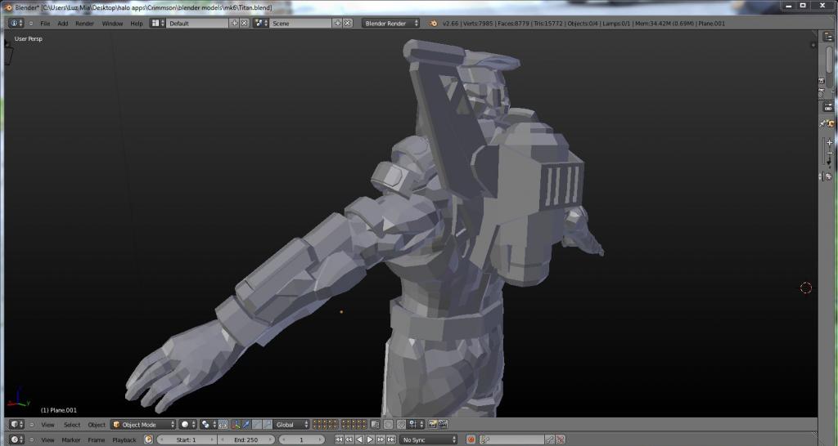
Task: Toggle auto keyframe record button
Action: click(471, 439)
